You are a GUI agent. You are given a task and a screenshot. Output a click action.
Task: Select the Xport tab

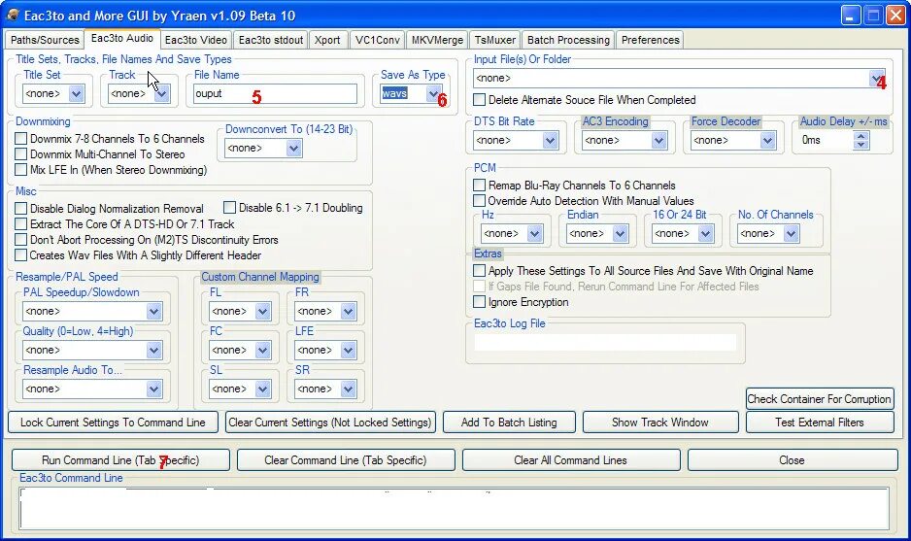[x=327, y=40]
